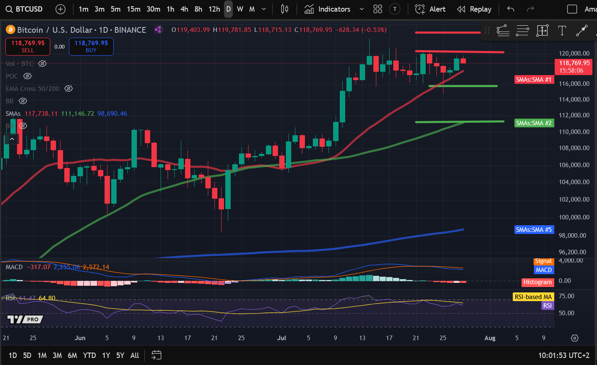
Task: Toggle EMA Cross 50/200 visibility
Action: pyautogui.click(x=68, y=88)
